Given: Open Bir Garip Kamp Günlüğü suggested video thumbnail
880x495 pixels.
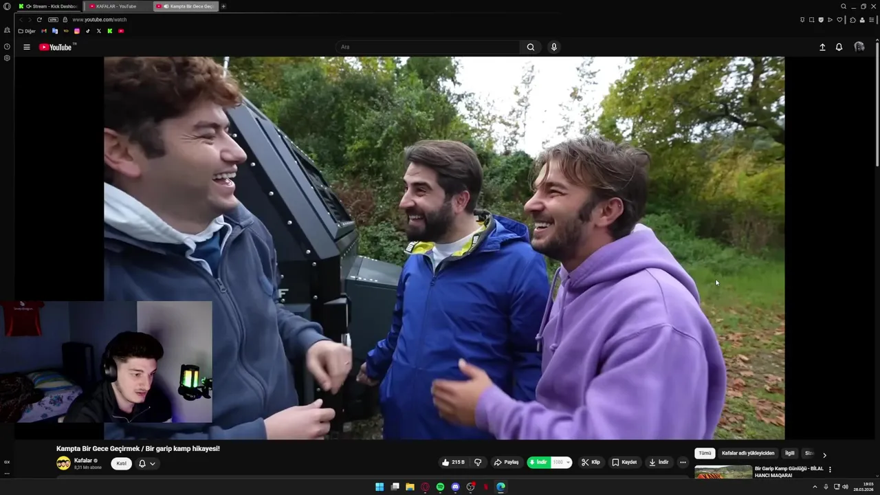Looking at the screenshot, I should point(723,472).
